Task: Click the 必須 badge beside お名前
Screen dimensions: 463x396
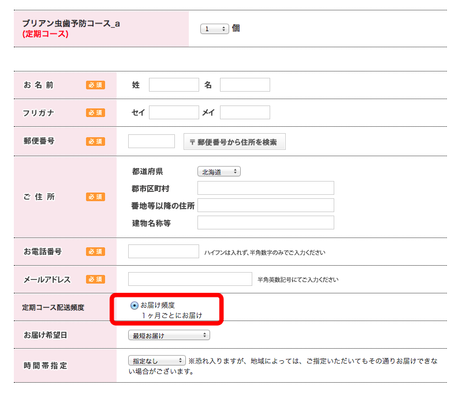Action: pos(95,85)
